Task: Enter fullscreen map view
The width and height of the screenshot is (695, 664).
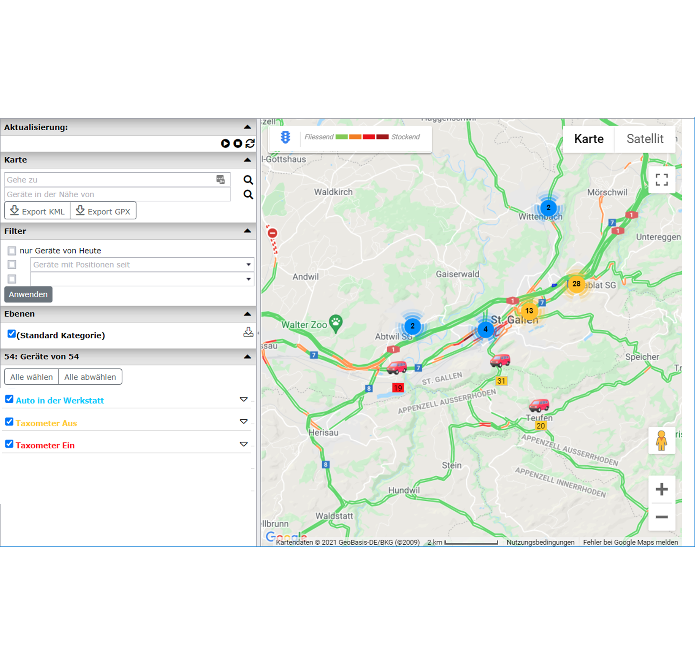Action: click(x=661, y=180)
